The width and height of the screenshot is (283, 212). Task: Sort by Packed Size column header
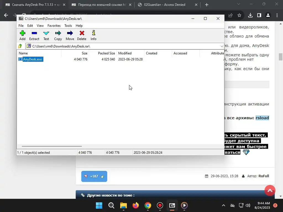[103, 53]
